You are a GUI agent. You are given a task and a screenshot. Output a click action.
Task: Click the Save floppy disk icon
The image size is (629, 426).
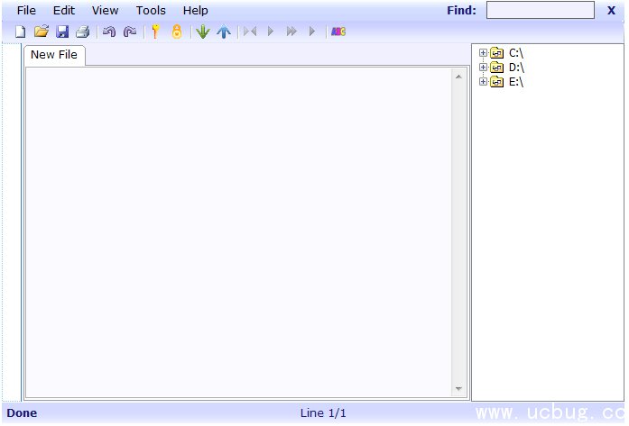point(62,32)
